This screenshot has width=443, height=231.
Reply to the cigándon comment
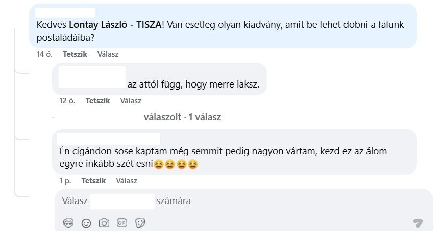(127, 181)
